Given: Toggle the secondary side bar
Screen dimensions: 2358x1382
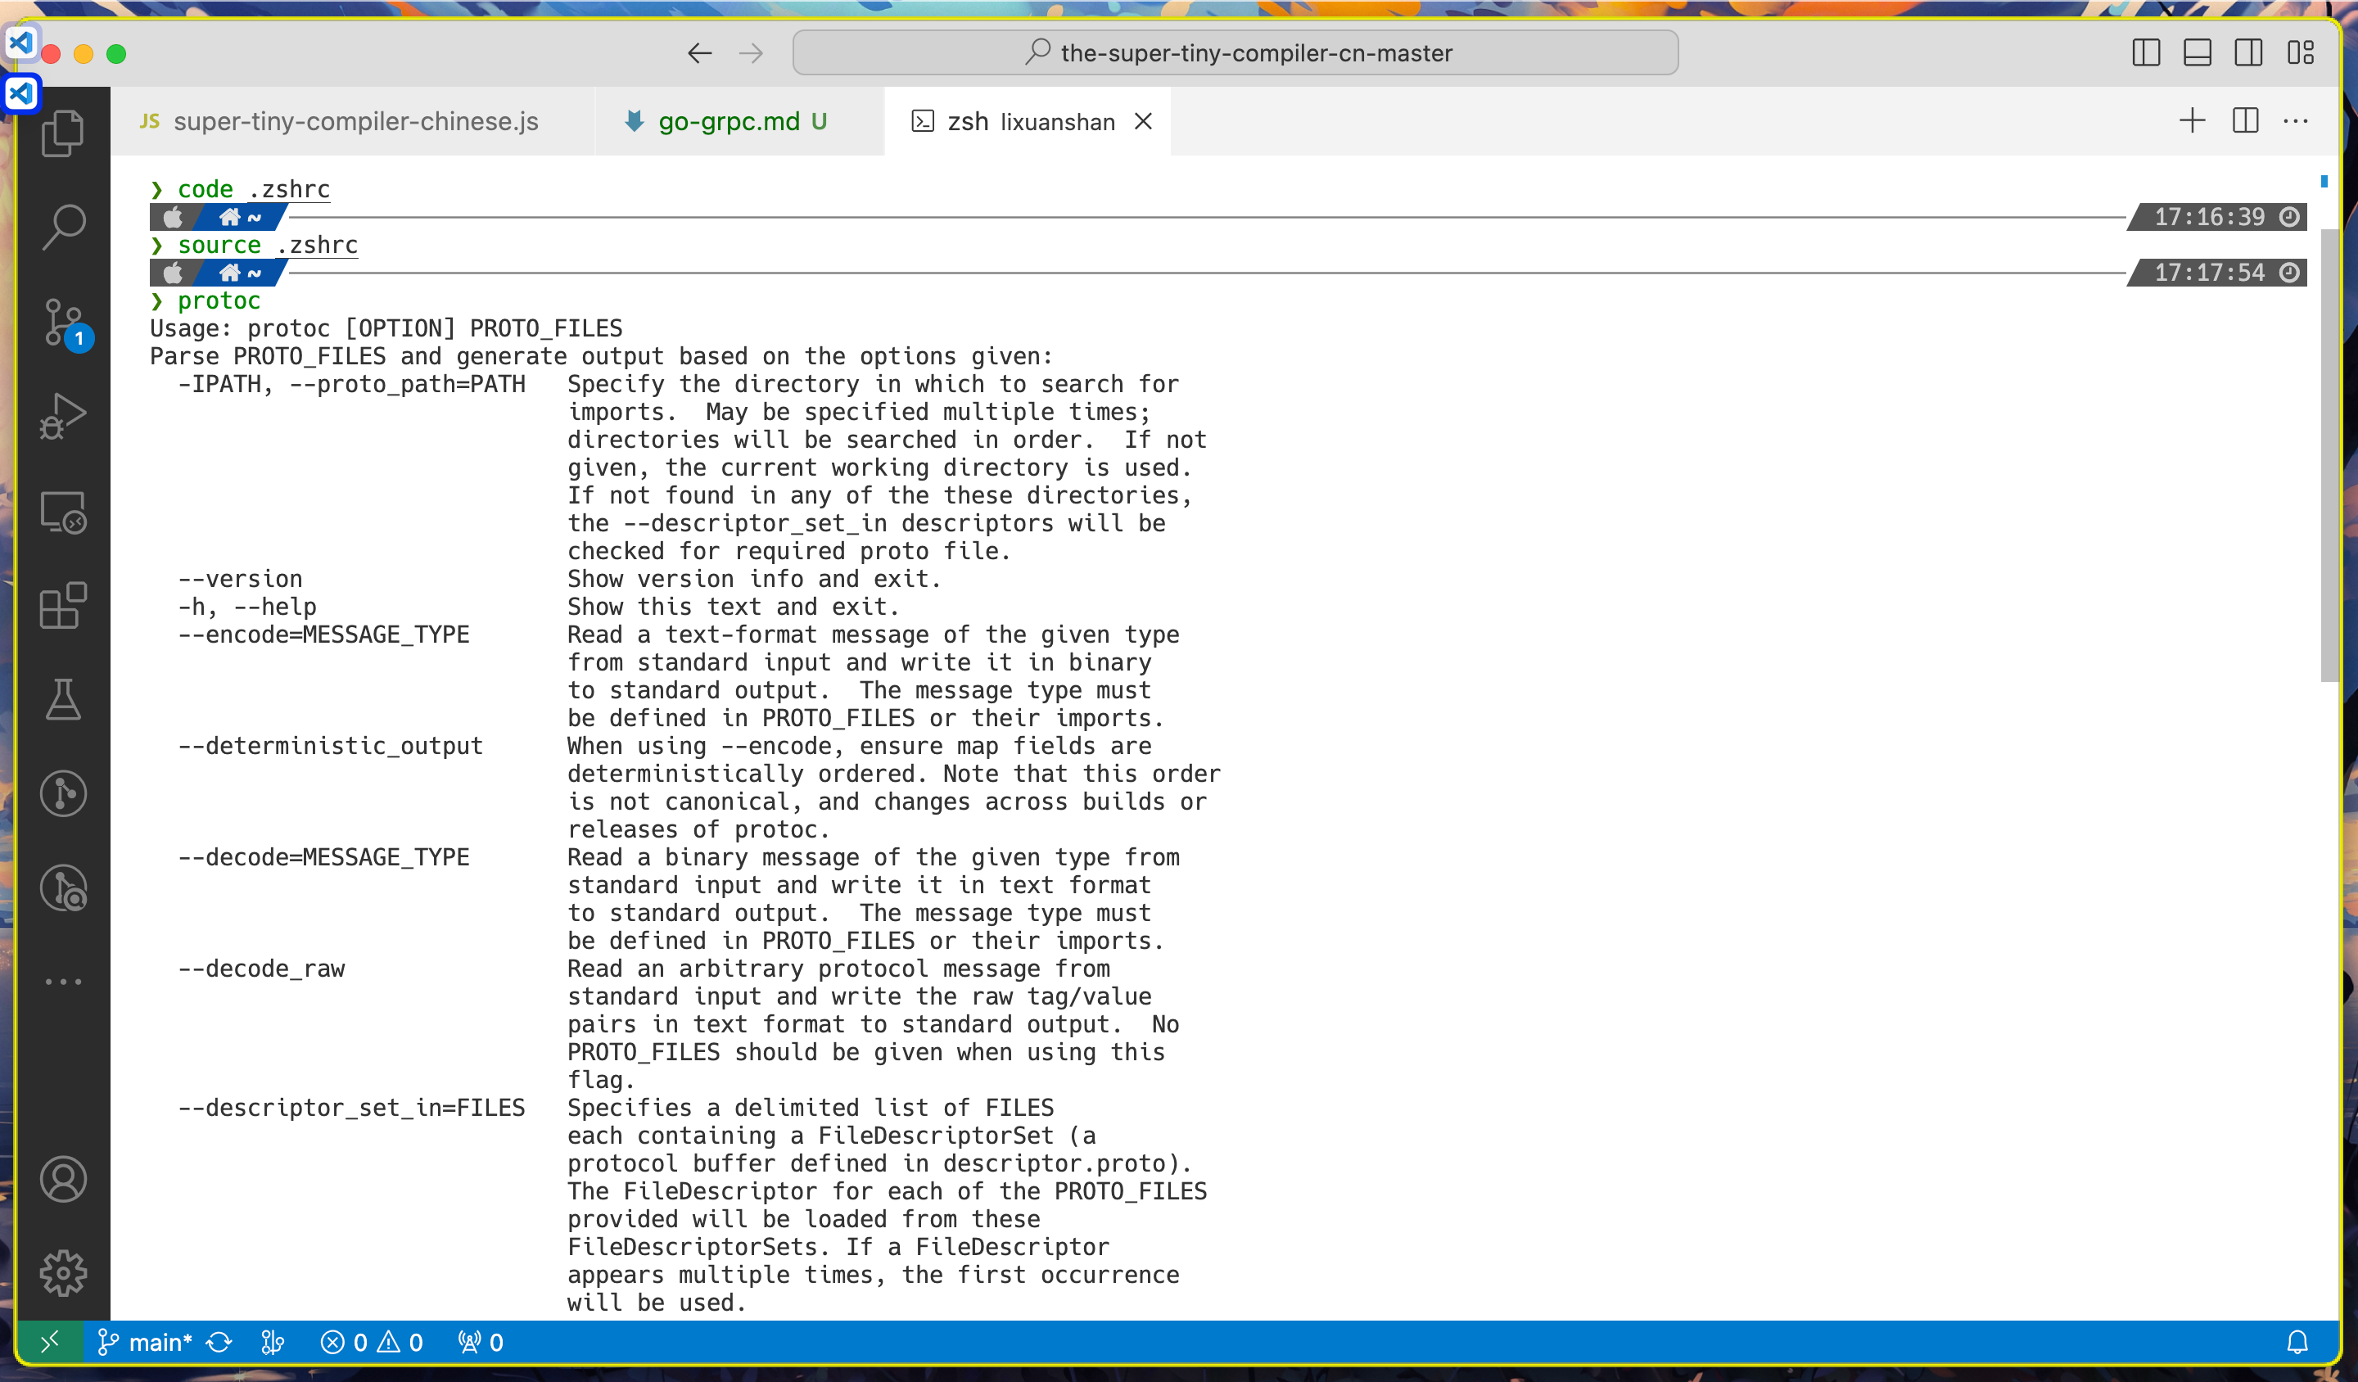Looking at the screenshot, I should point(2247,52).
